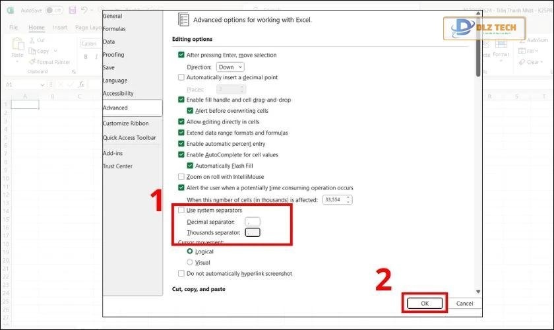Viewport: 554px width, 330px height.
Task: Click the Clear eraser icon
Action: (523, 62)
